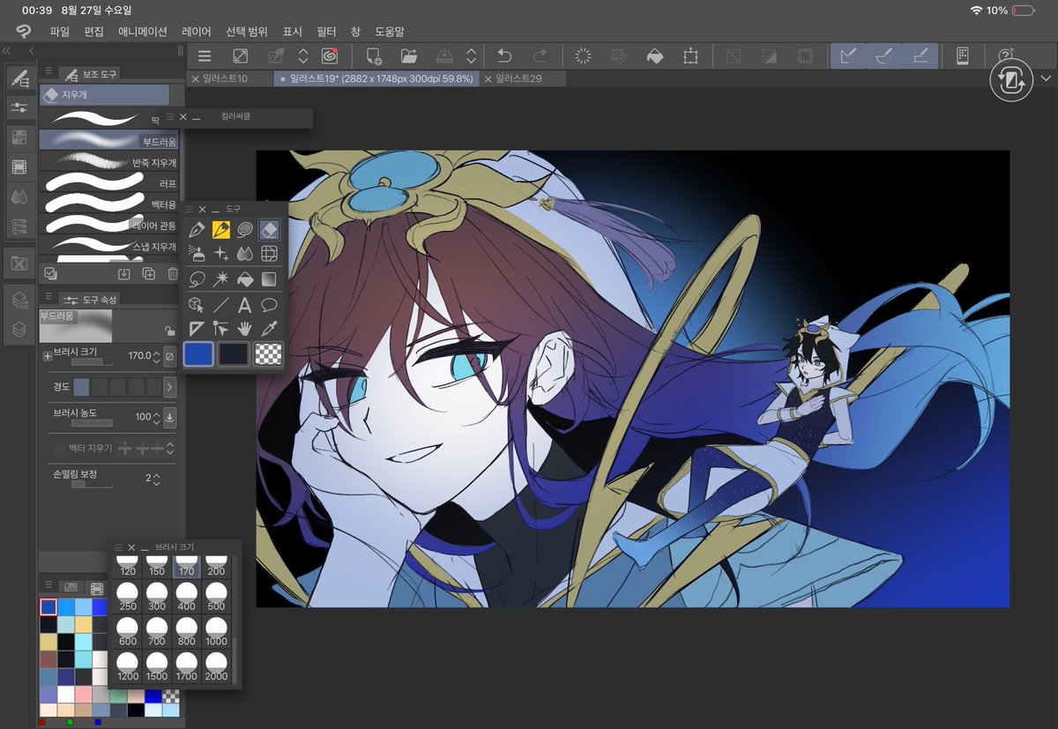Adjust the stabilization stepper arrows
1058x729 pixels.
[156, 479]
